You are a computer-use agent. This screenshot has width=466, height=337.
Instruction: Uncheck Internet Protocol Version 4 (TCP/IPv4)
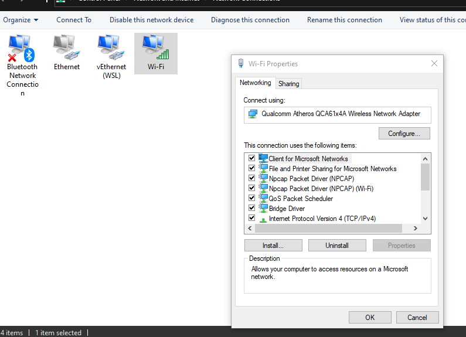click(x=251, y=218)
